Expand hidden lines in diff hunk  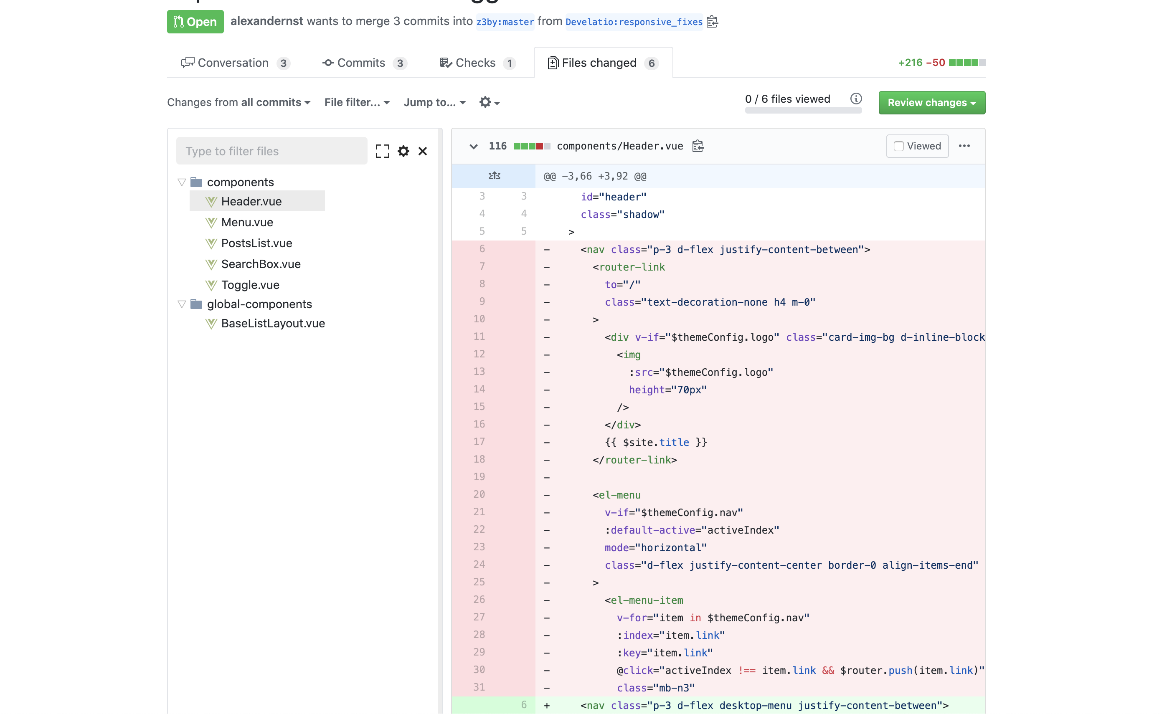point(494,176)
